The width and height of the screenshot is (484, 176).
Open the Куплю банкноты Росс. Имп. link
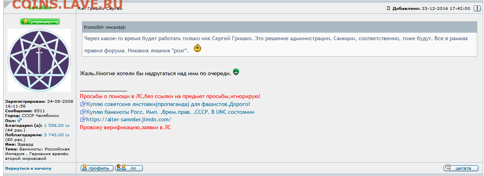[170, 112]
